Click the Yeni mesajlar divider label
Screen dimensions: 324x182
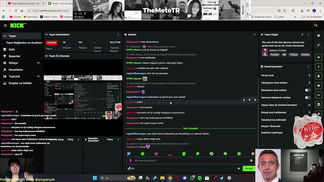[x=190, y=128]
